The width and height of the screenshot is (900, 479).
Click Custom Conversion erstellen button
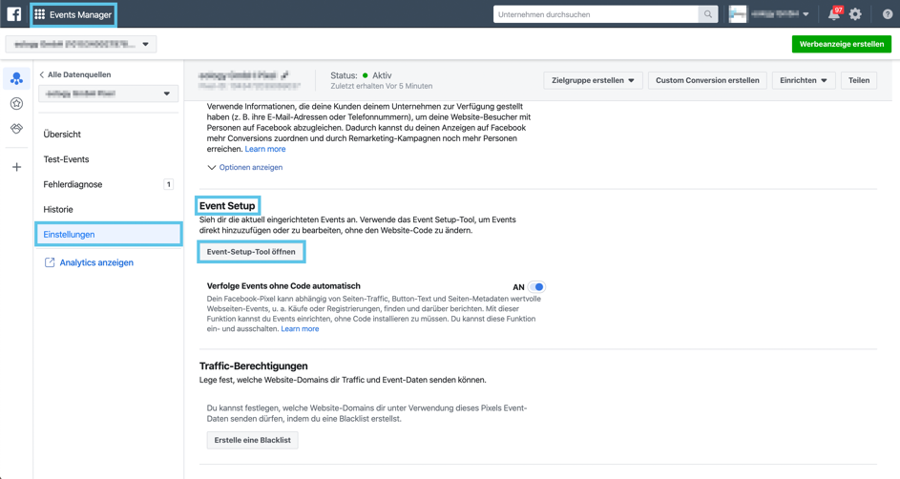707,80
